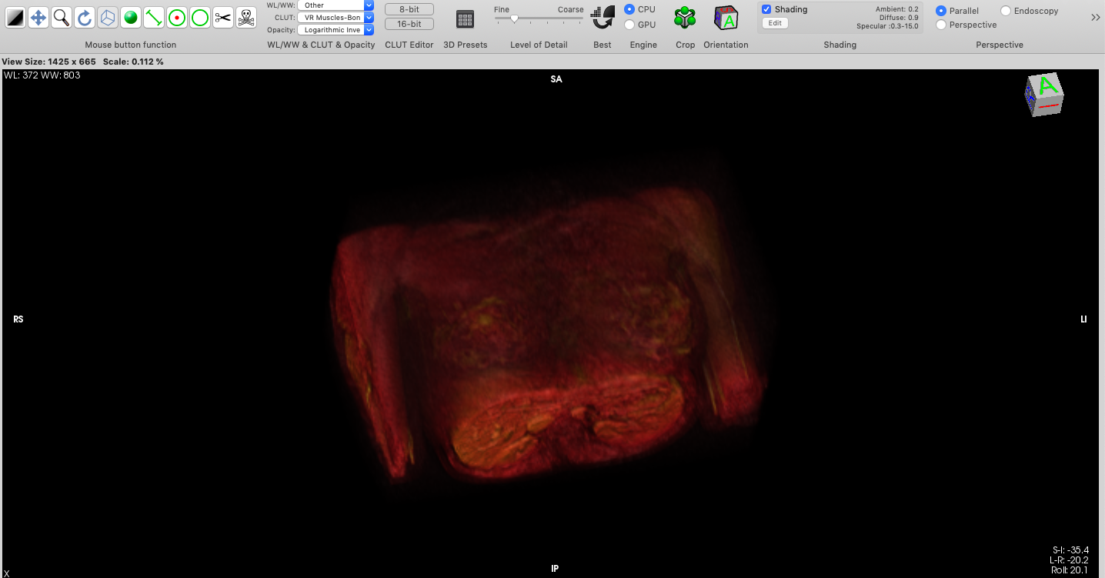Expand the Opacity table dropdown
This screenshot has height=578, width=1105.
click(x=336, y=29)
